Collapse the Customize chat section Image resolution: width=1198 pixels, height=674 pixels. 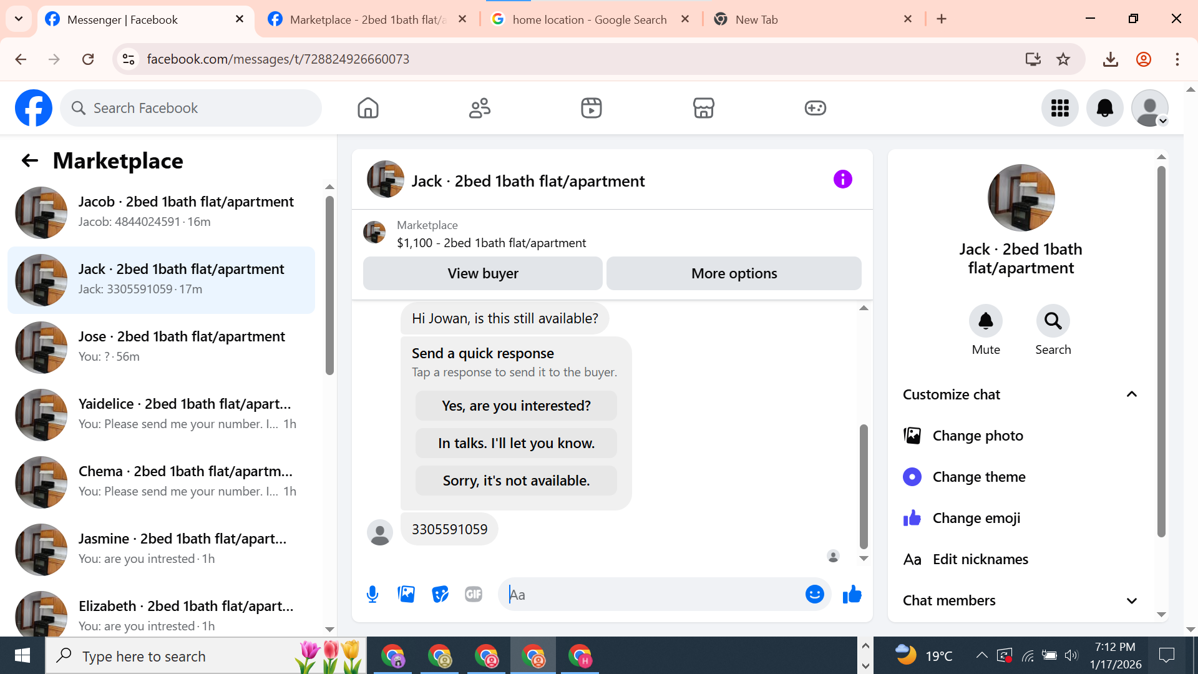tap(1131, 394)
